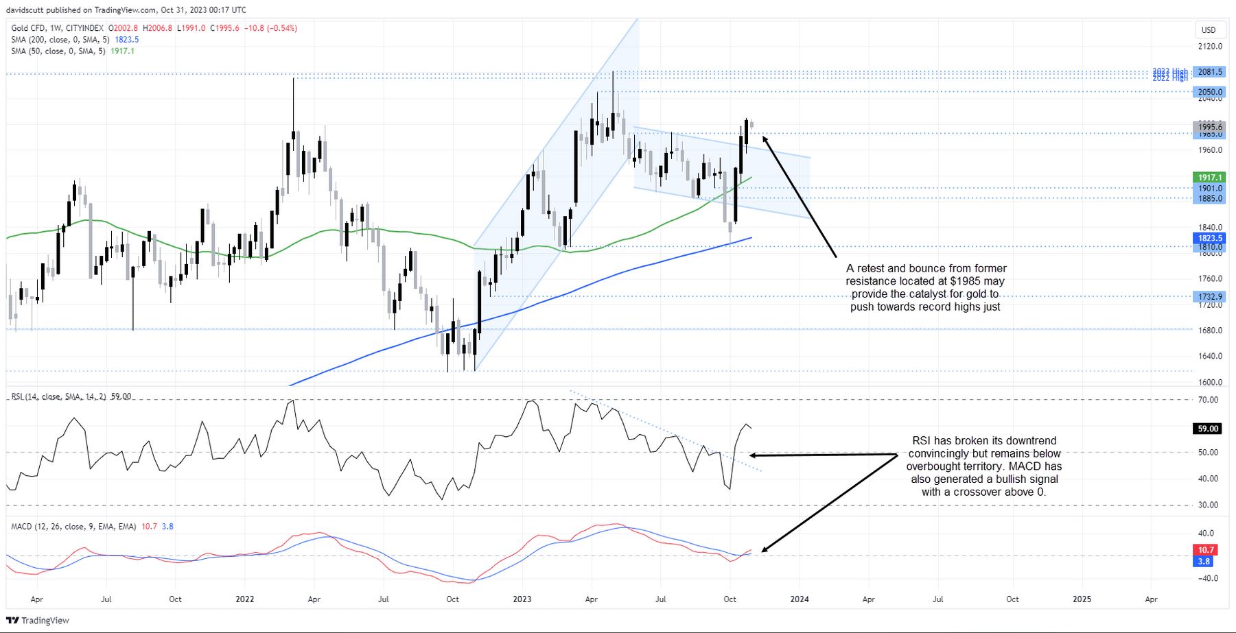Open the USD currency selector
Image resolution: width=1236 pixels, height=633 pixels.
click(x=1208, y=29)
